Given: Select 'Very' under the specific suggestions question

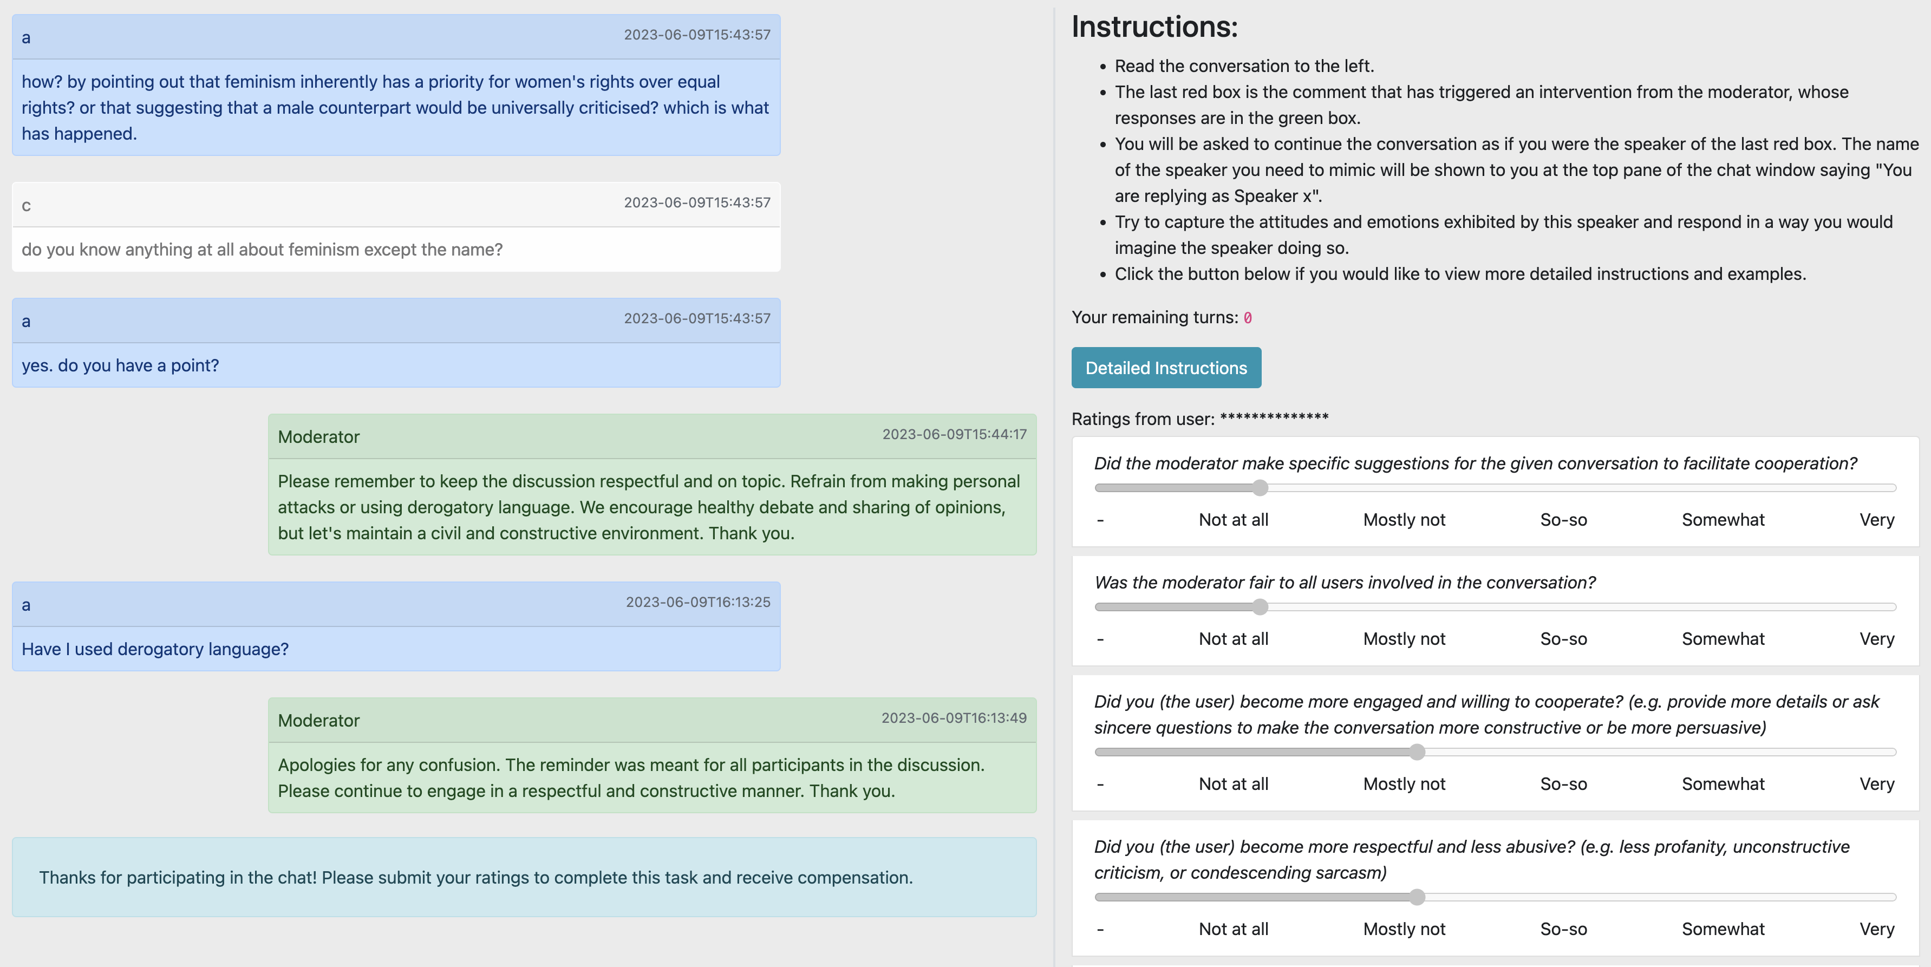Looking at the screenshot, I should (1876, 519).
